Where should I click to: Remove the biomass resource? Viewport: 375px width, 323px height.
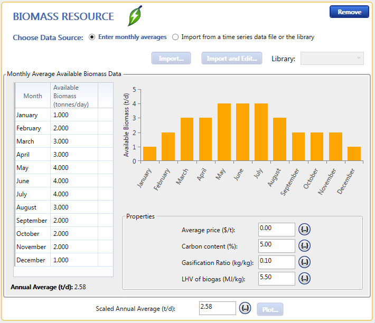349,12
